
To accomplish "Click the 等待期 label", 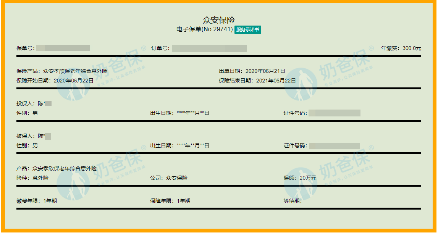I will click(x=293, y=201).
